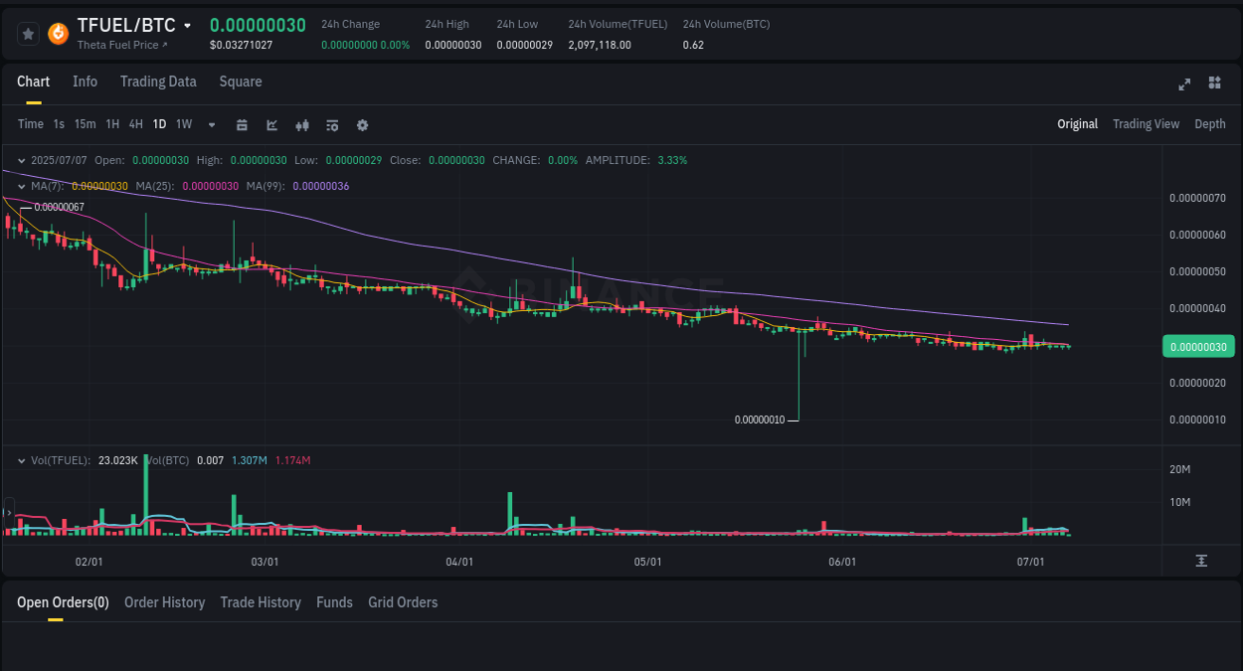
Task: Collapse the moving averages legend row
Action: point(20,185)
